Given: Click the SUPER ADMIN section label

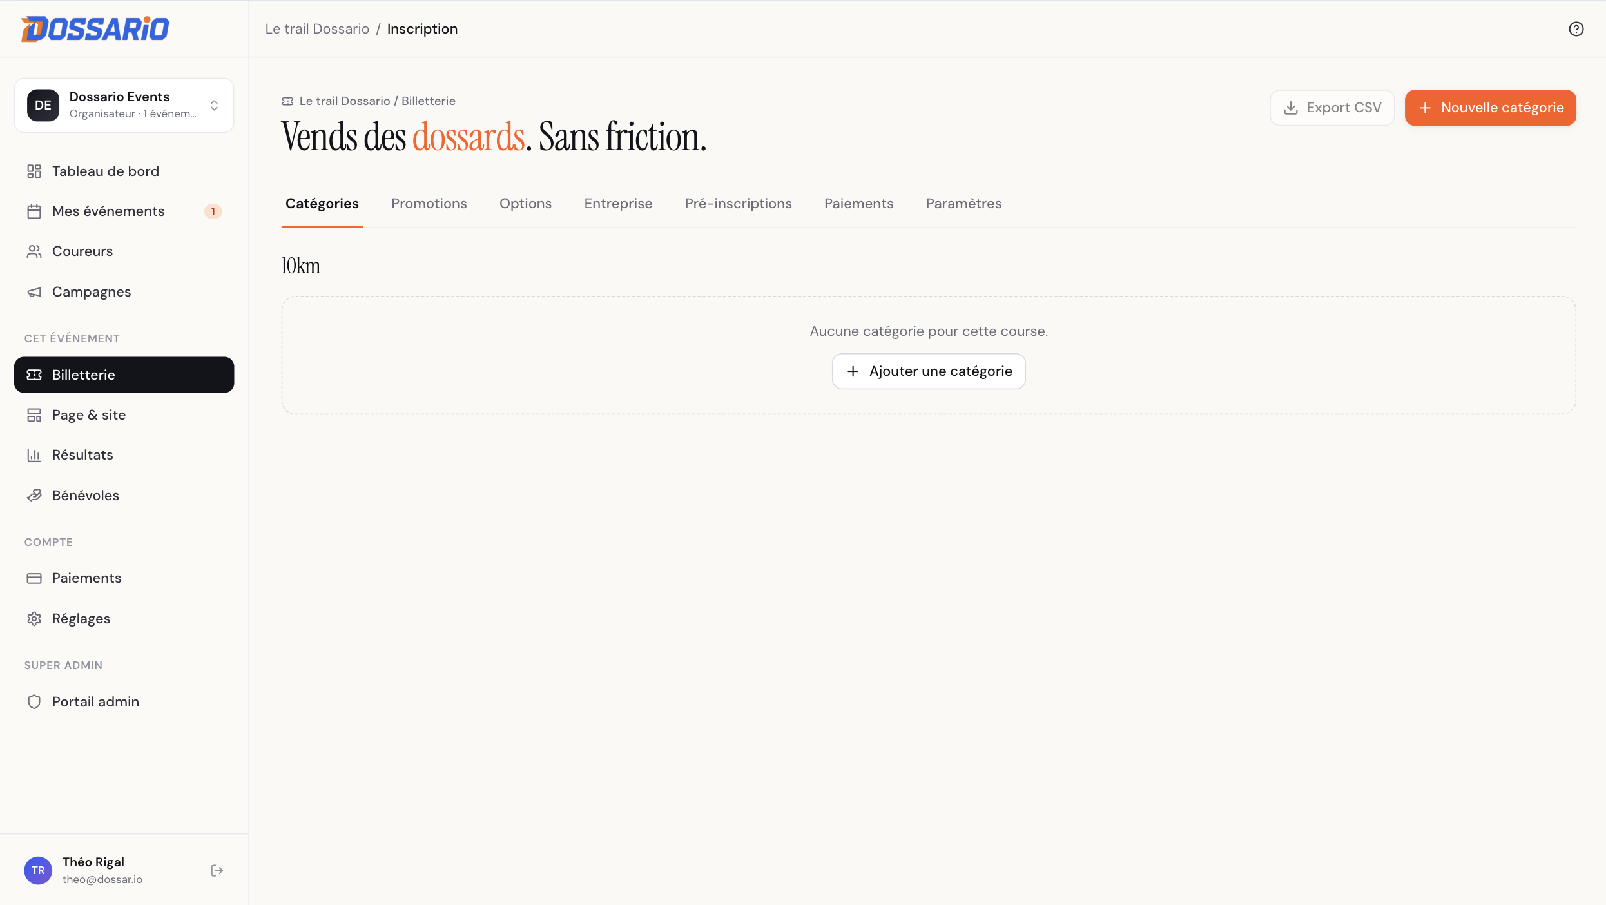Looking at the screenshot, I should [64, 666].
